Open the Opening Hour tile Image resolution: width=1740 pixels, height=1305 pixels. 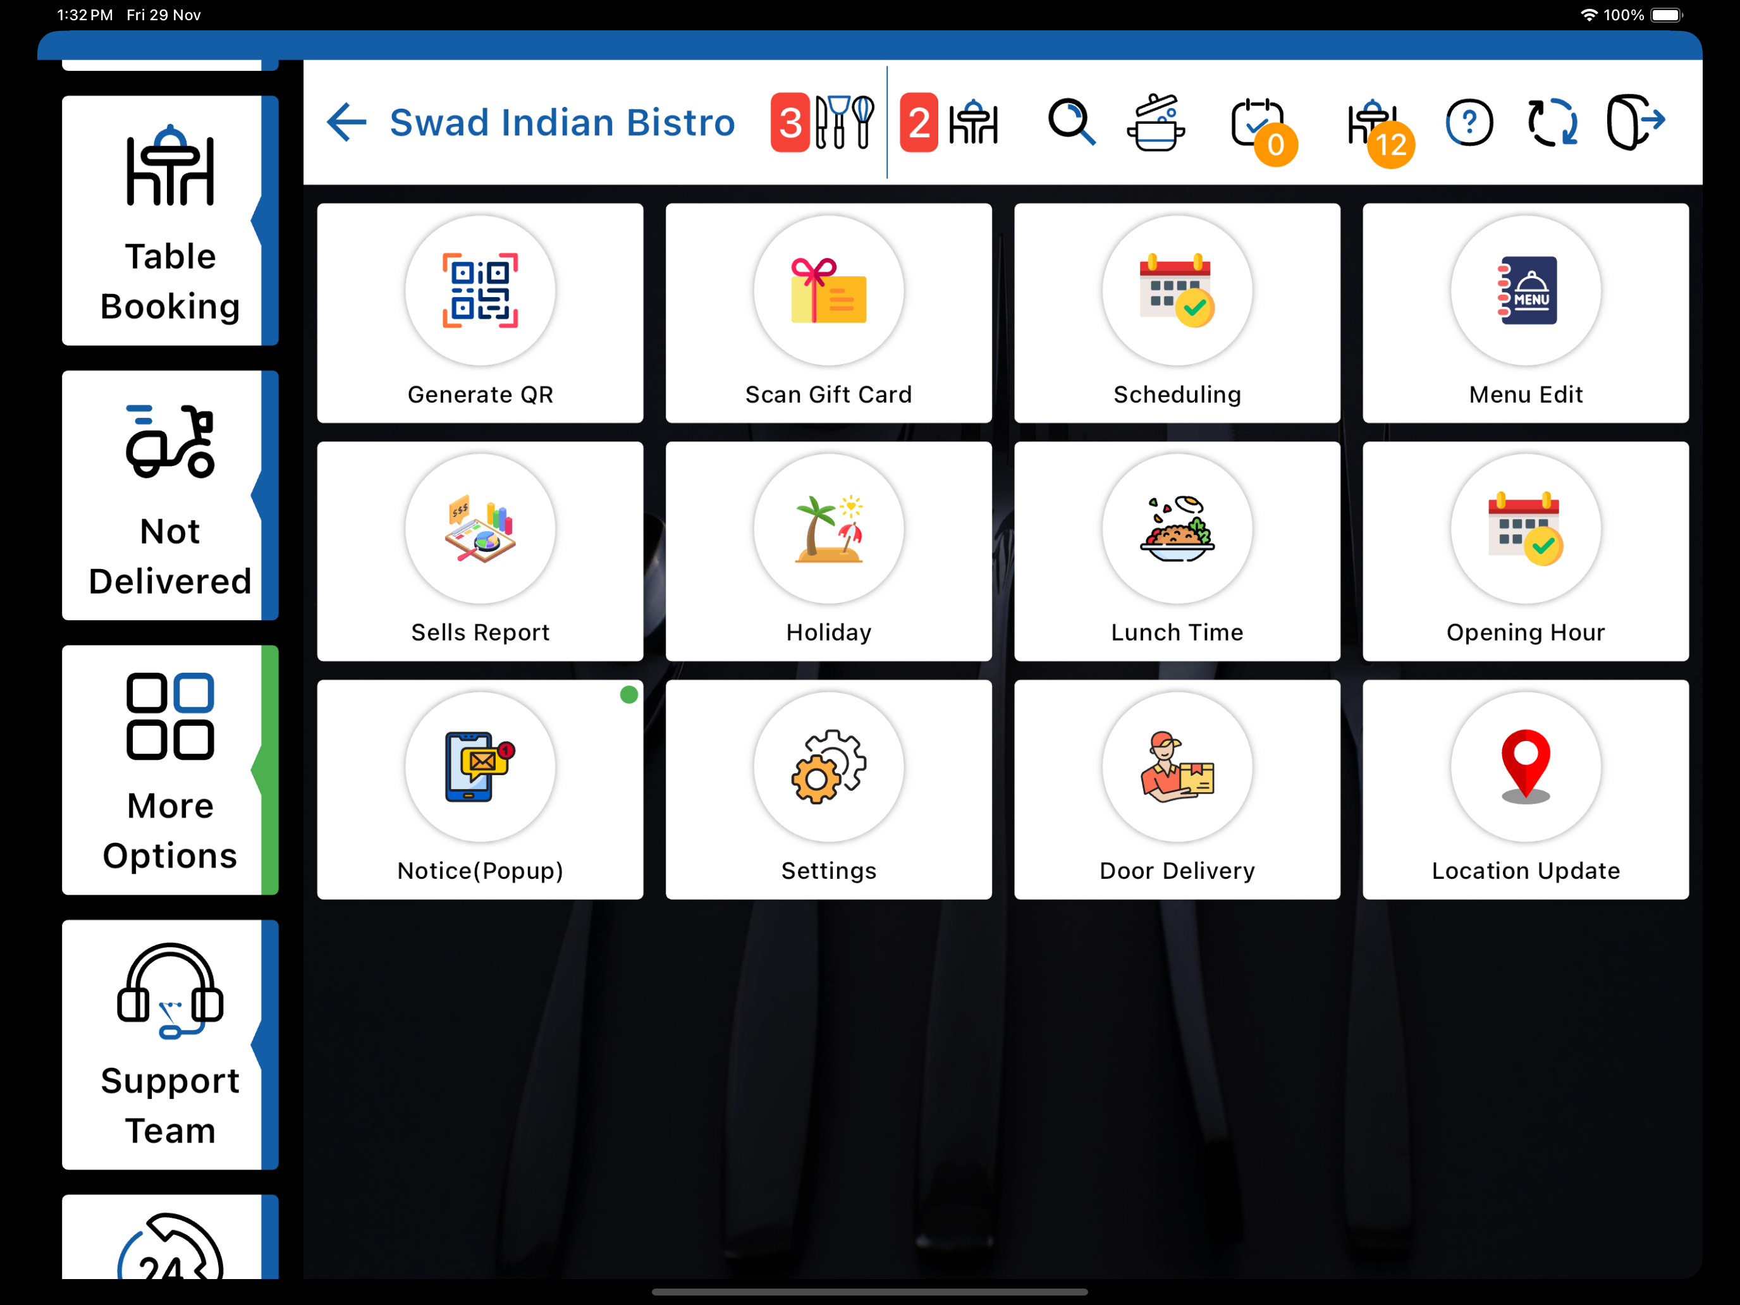click(x=1525, y=551)
